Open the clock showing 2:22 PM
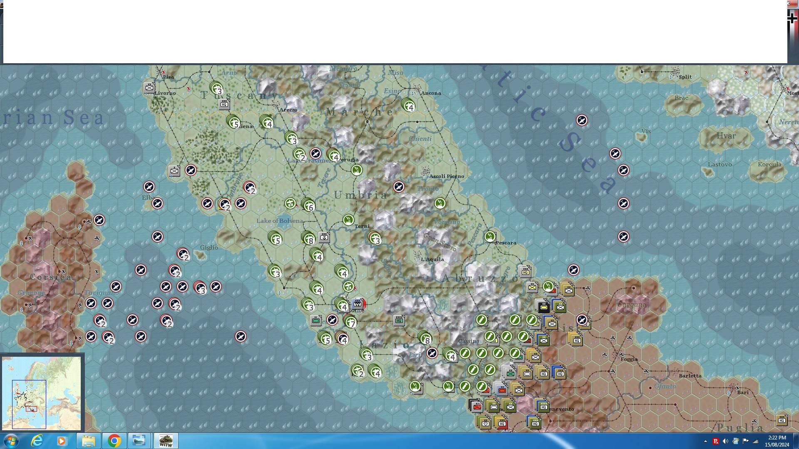Viewport: 799px width, 449px height. tap(777, 441)
